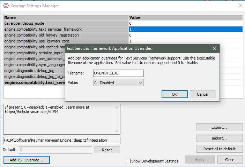Screen dimensions: 245x167
Task: Click the Close button at the bottom
Action: [x=230, y=160]
